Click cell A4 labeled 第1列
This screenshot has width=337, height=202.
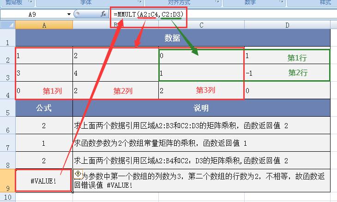[x=44, y=90]
